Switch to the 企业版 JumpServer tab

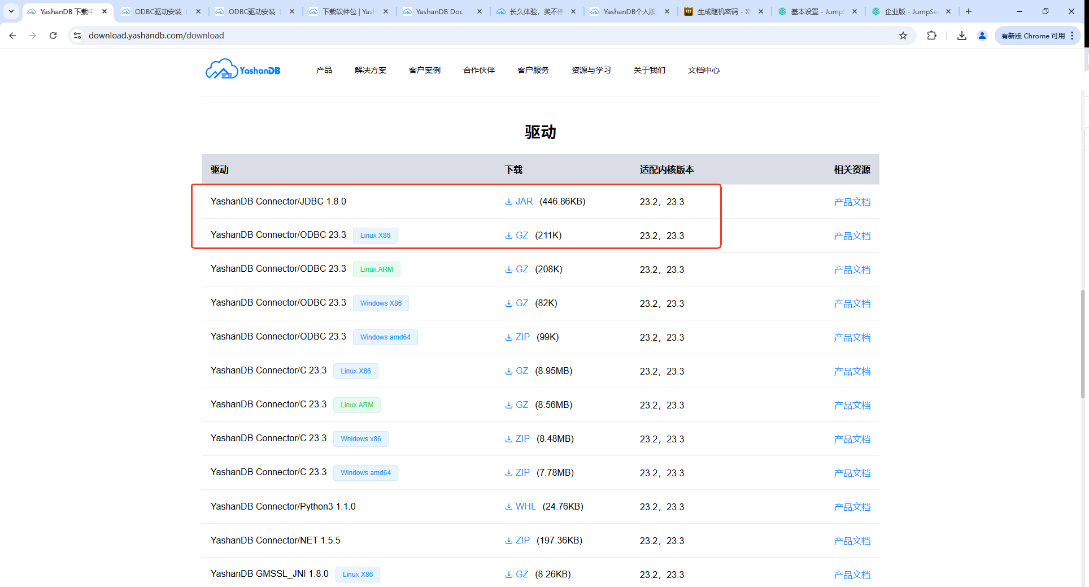click(x=911, y=11)
